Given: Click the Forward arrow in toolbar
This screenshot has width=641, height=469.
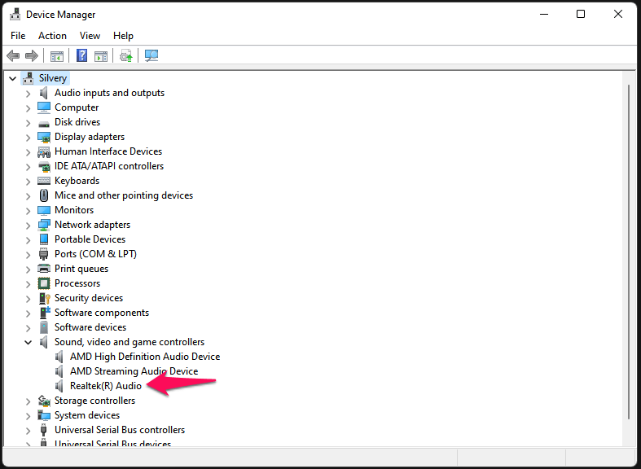Looking at the screenshot, I should click(32, 56).
